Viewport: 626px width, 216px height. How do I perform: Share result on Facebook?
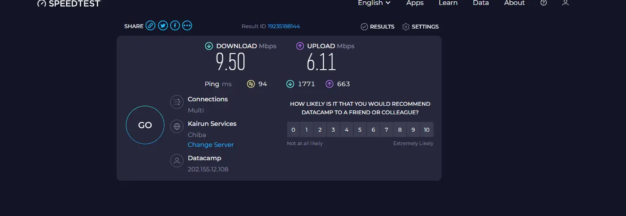[175, 26]
